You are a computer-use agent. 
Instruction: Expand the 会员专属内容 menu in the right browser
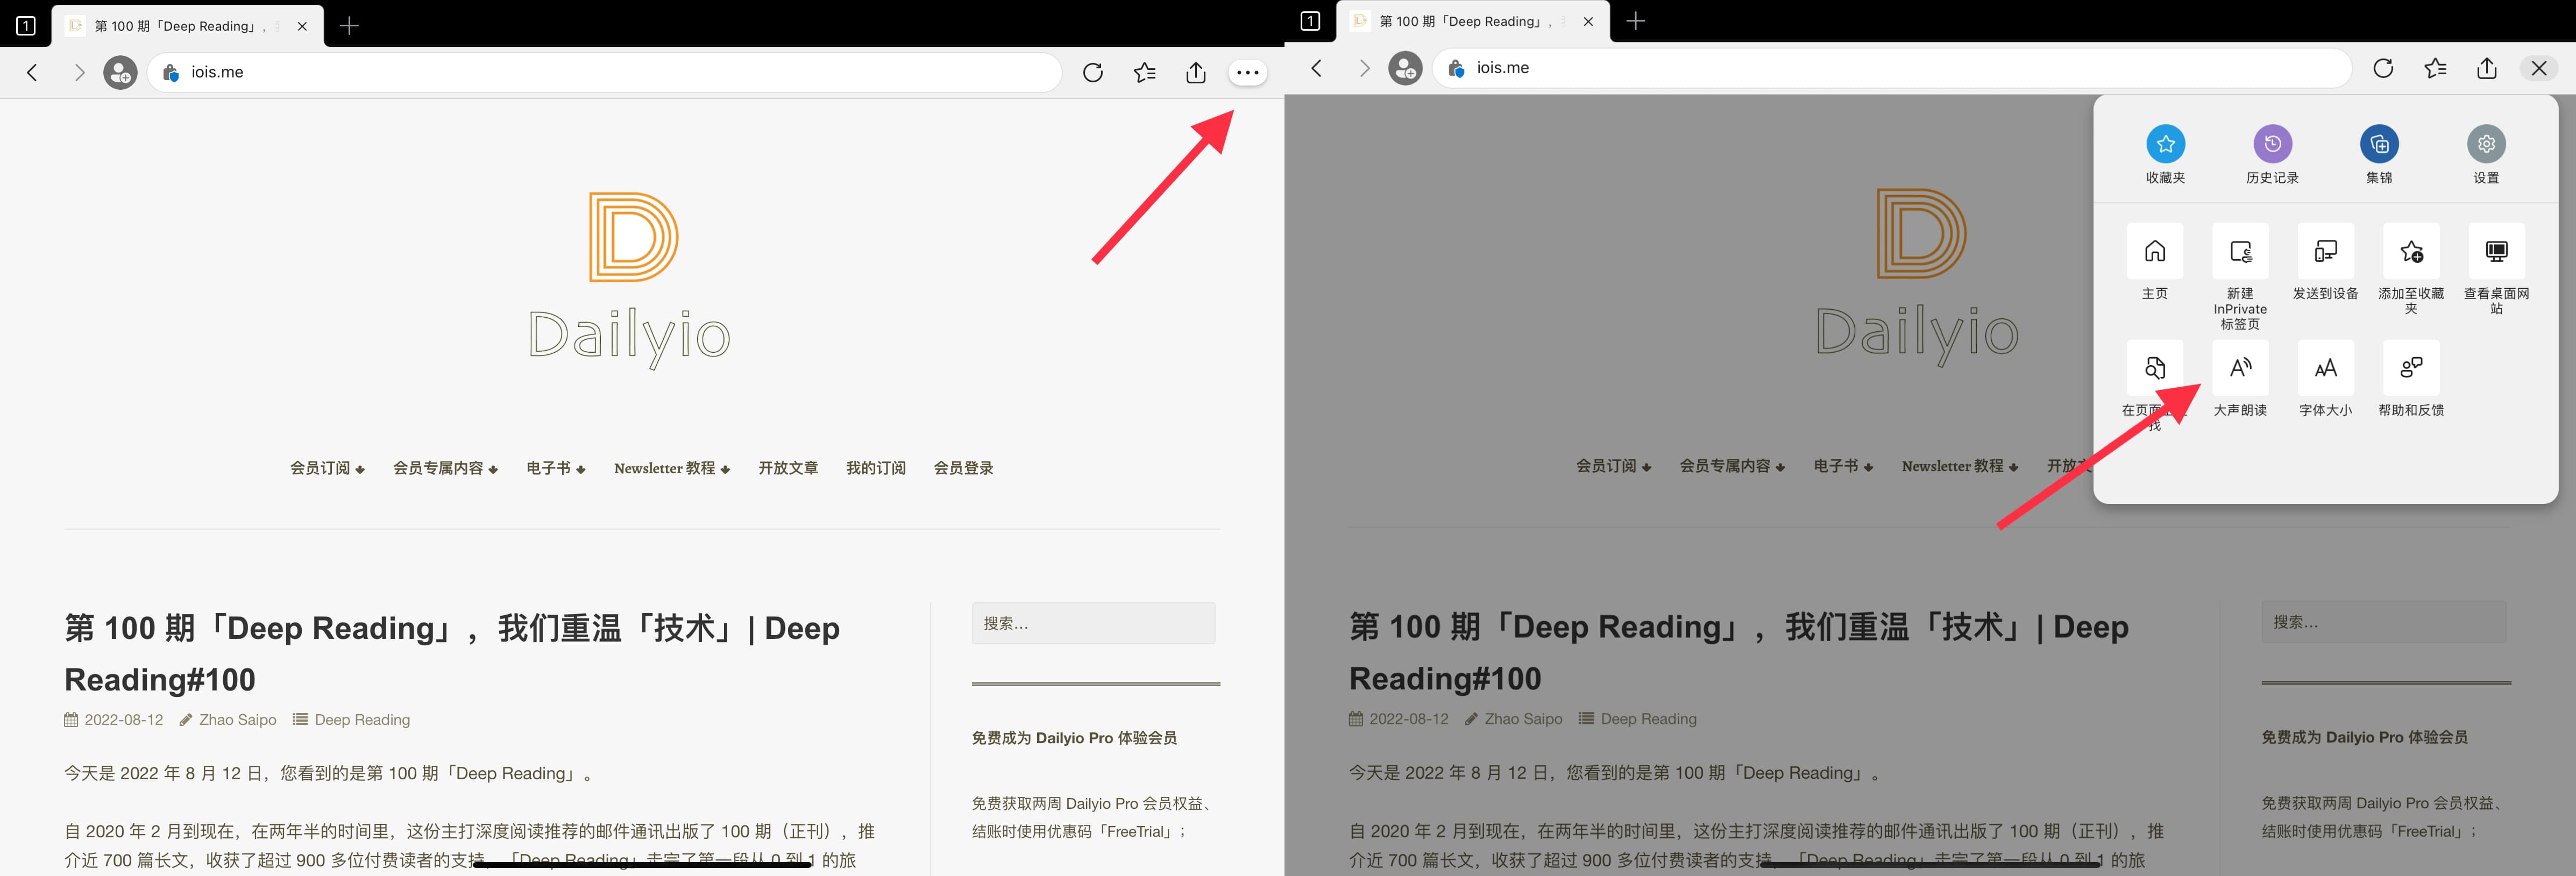click(1732, 466)
